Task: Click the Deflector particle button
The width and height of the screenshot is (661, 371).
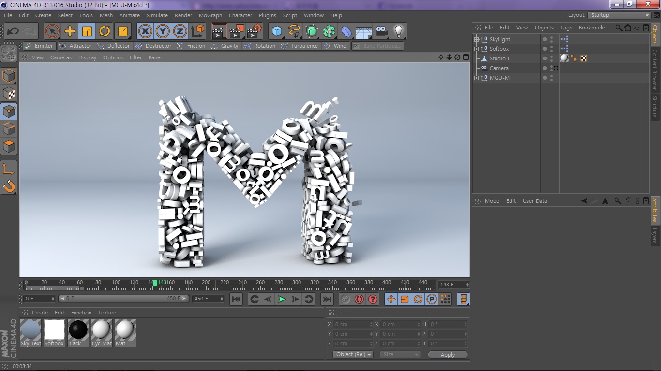Action: [x=114, y=46]
